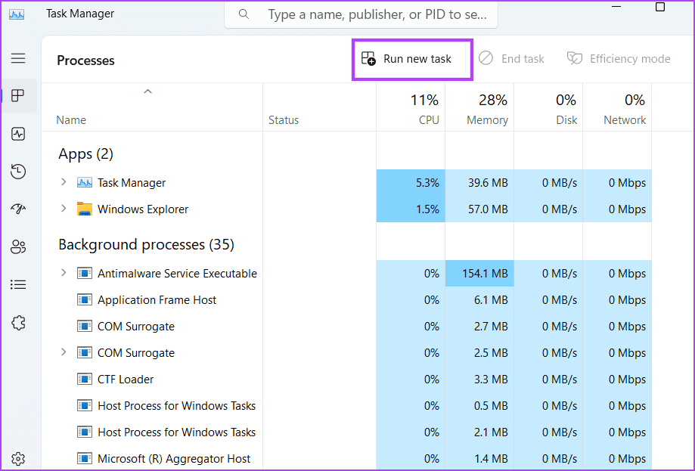Click the CTF Loader icon
The width and height of the screenshot is (695, 471).
pos(84,380)
